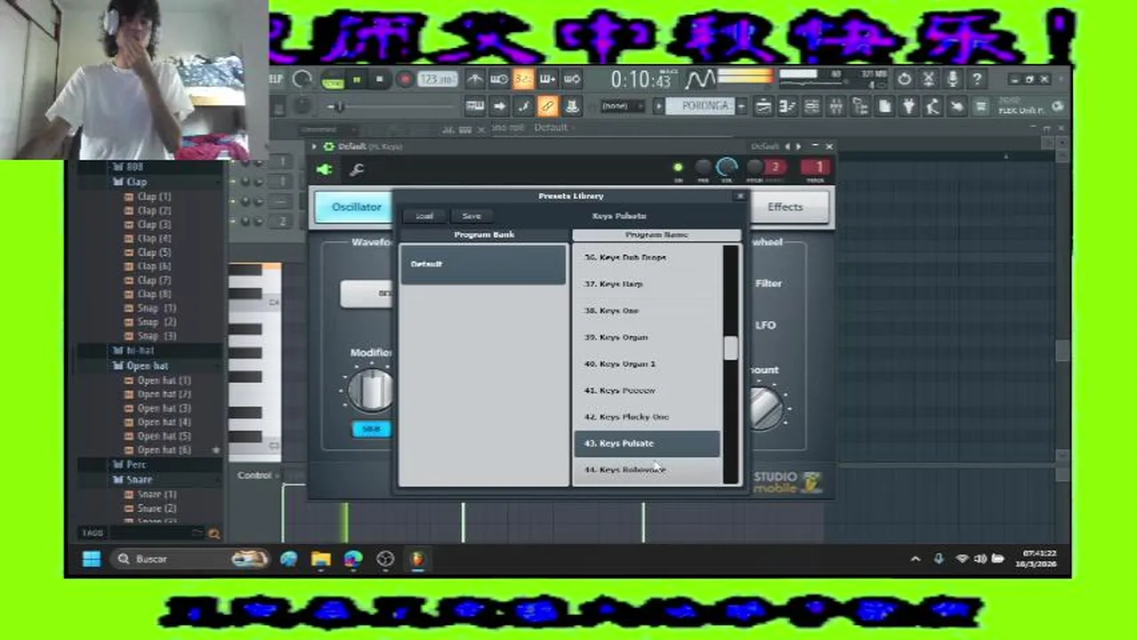1137x640 pixels.
Task: Select preset 37. Keys Harp
Action: click(x=647, y=284)
